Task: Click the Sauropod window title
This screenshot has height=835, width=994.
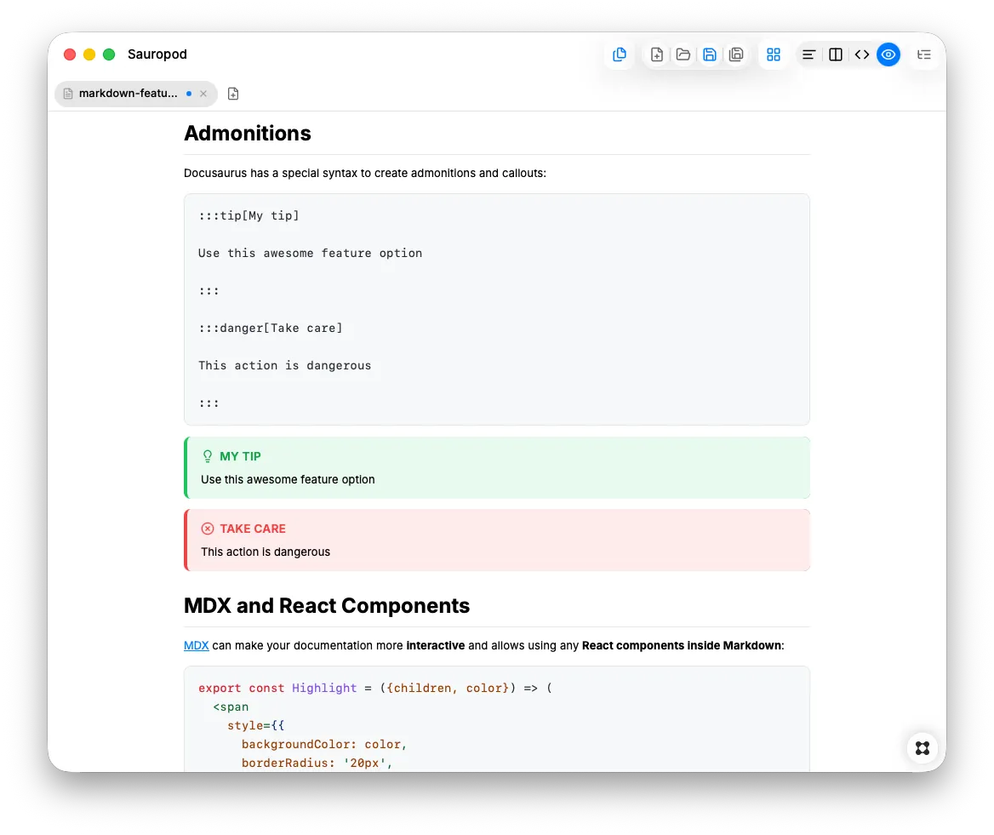Action: tap(157, 54)
